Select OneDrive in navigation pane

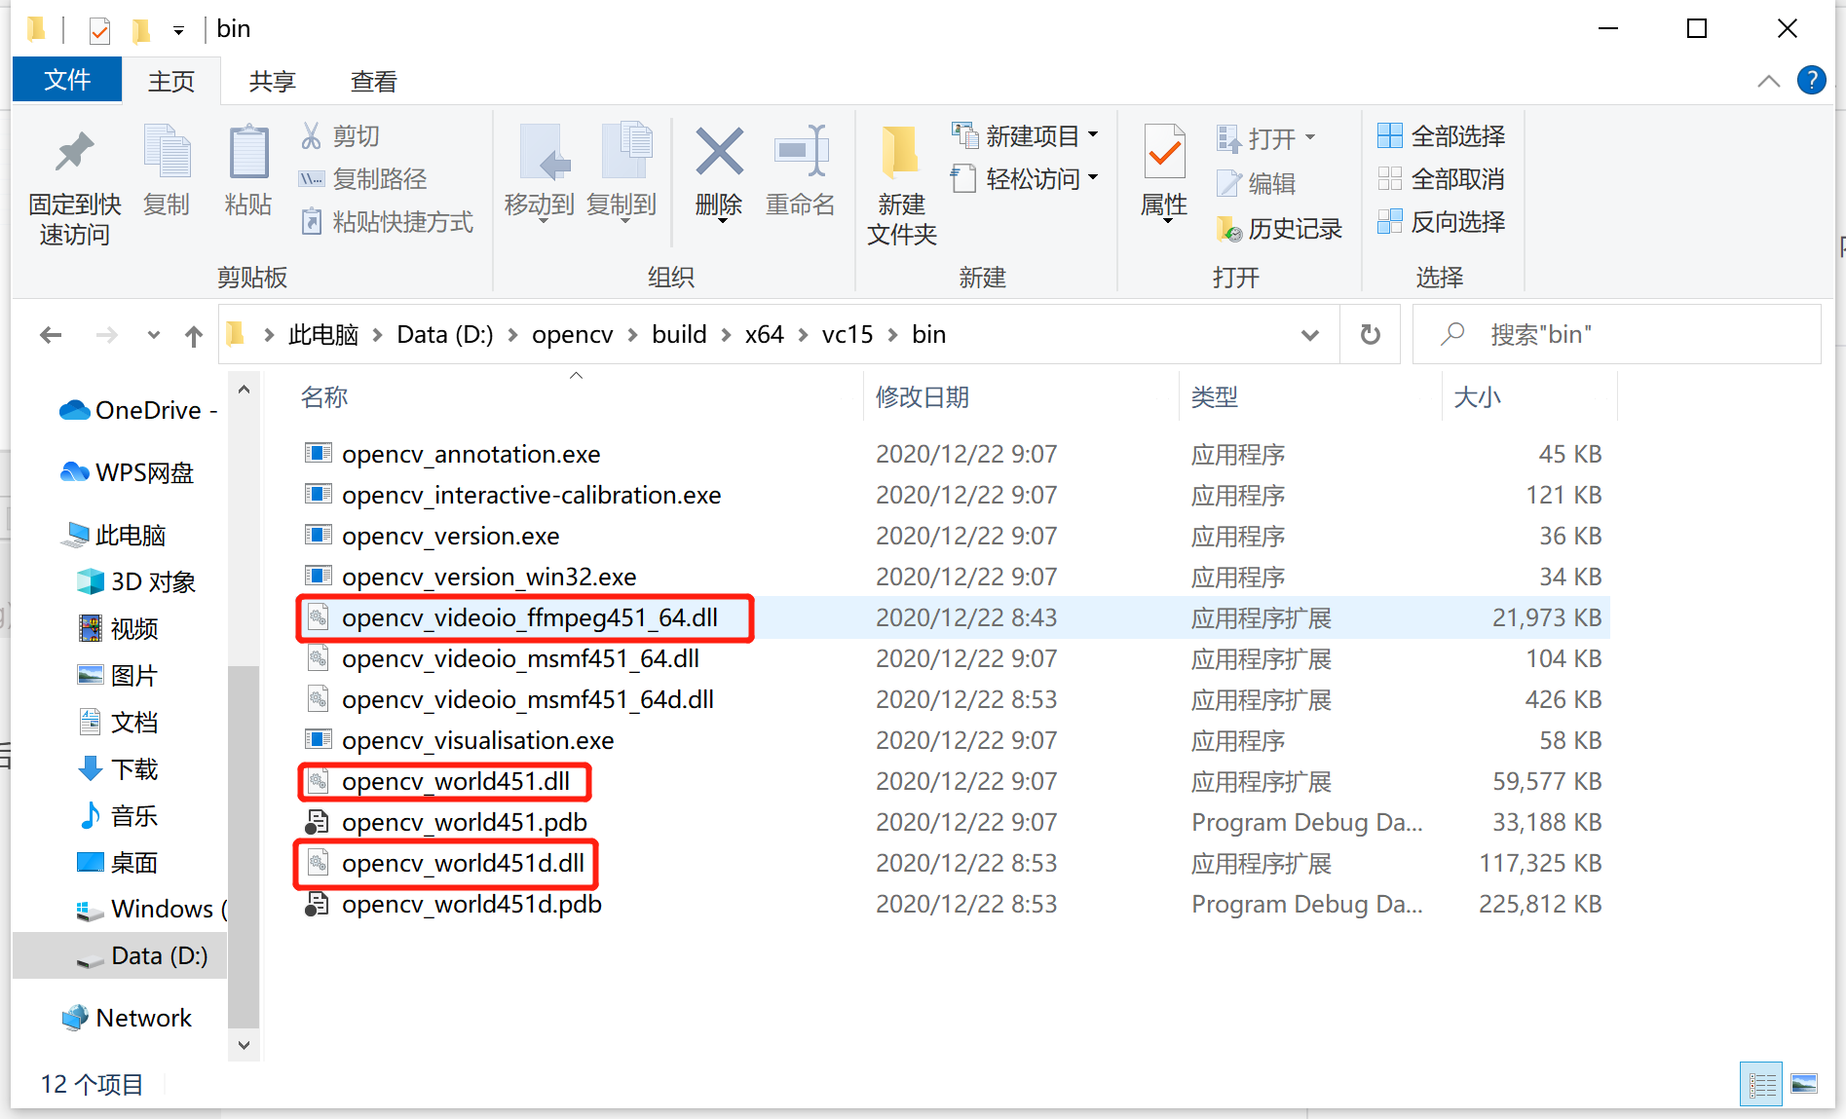136,411
